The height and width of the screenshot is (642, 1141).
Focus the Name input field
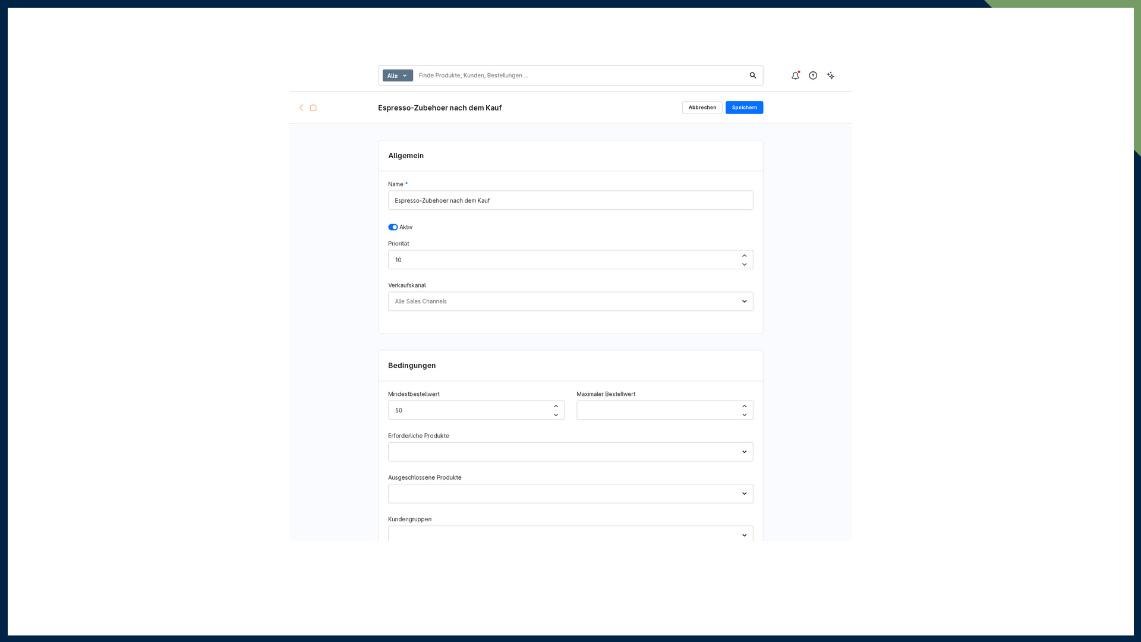tap(570, 200)
